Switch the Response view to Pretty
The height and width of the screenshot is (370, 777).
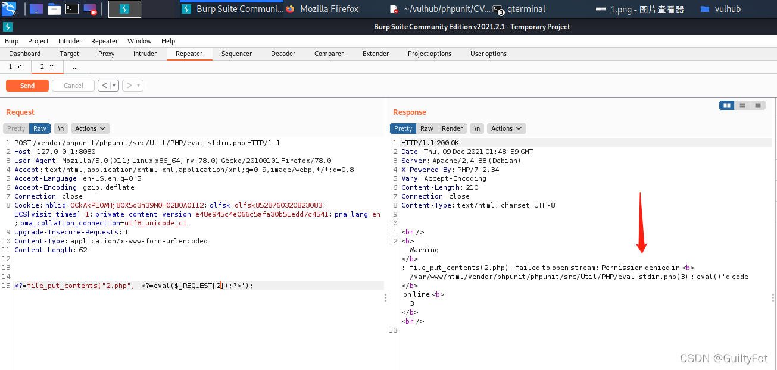403,128
